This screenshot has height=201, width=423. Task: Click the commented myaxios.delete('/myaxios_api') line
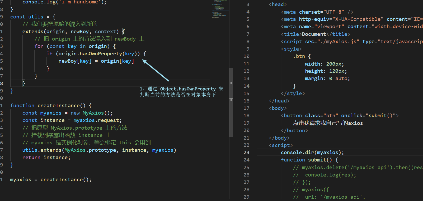click(x=358, y=167)
